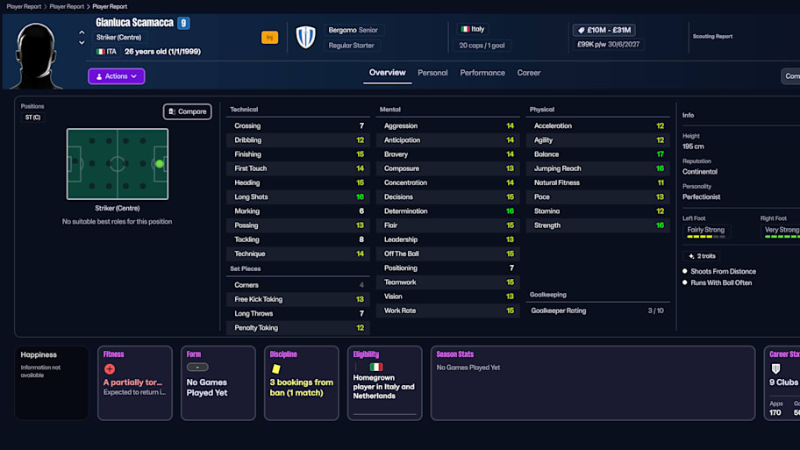Open the Scouting Report section
The width and height of the screenshot is (800, 450).
(712, 36)
